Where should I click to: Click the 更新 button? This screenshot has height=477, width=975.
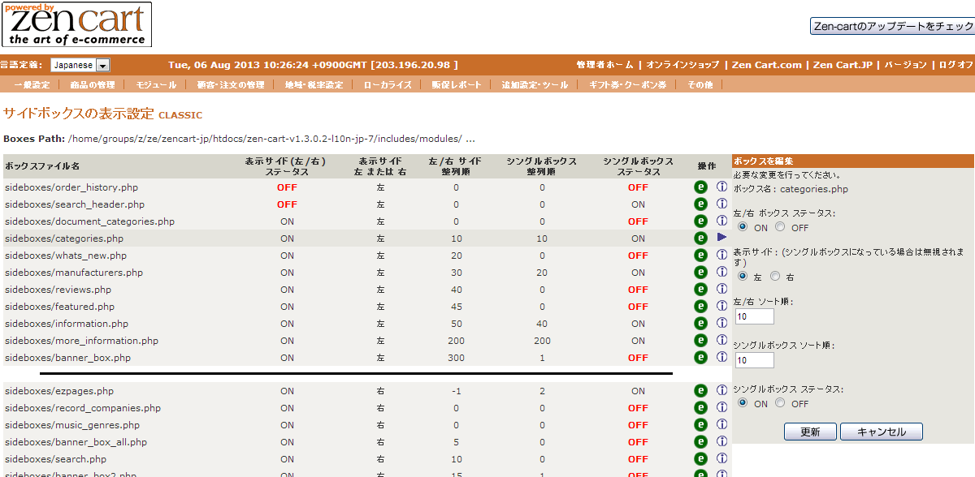click(810, 432)
